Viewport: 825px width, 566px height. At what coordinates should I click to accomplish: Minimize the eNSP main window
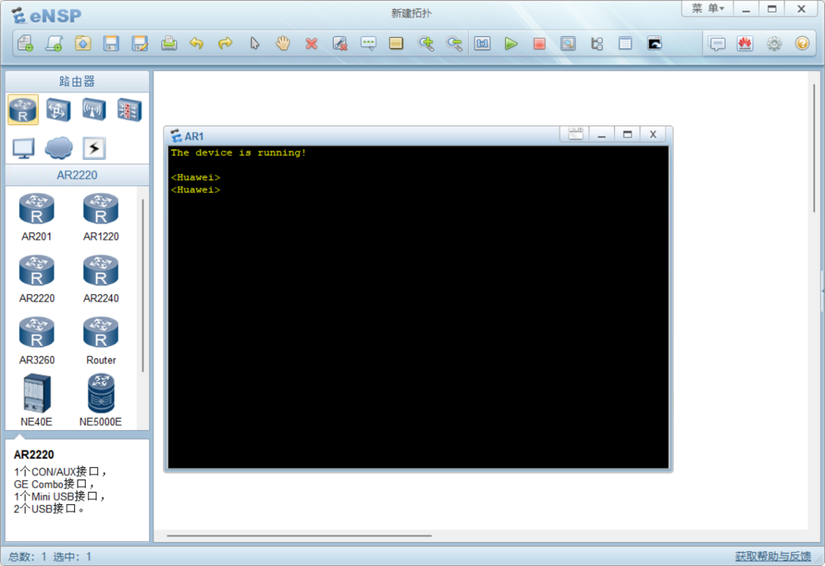point(746,8)
